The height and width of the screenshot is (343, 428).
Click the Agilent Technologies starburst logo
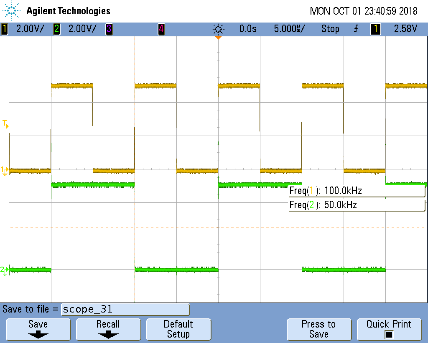point(11,11)
